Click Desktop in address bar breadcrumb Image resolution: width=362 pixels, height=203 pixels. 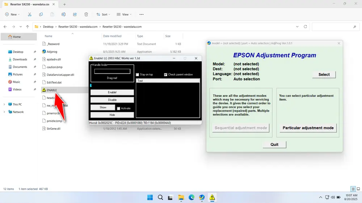pyautogui.click(x=48, y=27)
